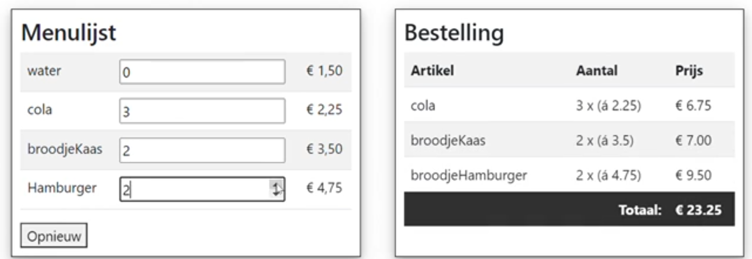The image size is (752, 259).
Task: Click the Bestelling heading
Action: click(x=454, y=32)
